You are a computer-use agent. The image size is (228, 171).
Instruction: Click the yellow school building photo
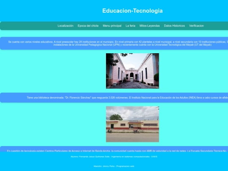click(x=133, y=124)
